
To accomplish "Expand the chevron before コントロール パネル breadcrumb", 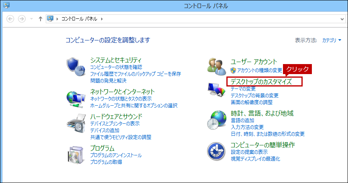I will [57, 19].
